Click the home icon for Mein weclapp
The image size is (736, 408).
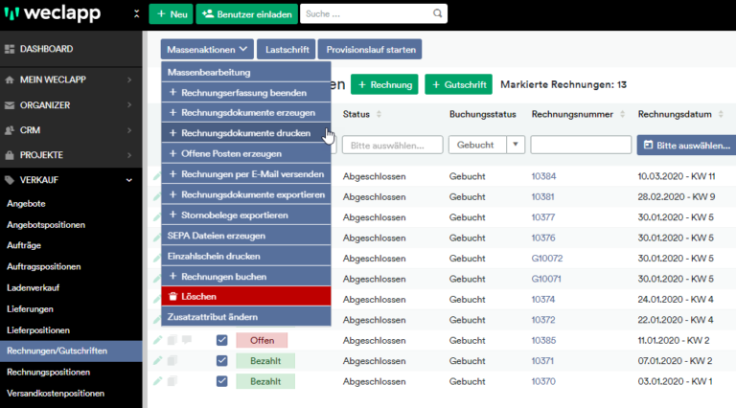pyautogui.click(x=10, y=79)
